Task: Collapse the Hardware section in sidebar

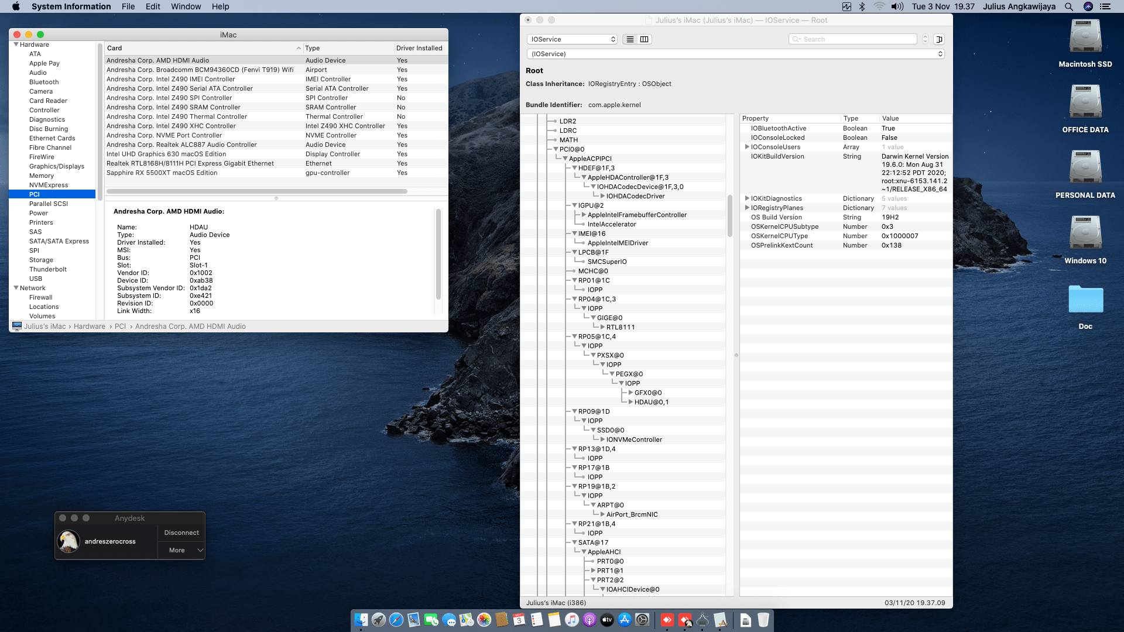Action: (x=16, y=44)
